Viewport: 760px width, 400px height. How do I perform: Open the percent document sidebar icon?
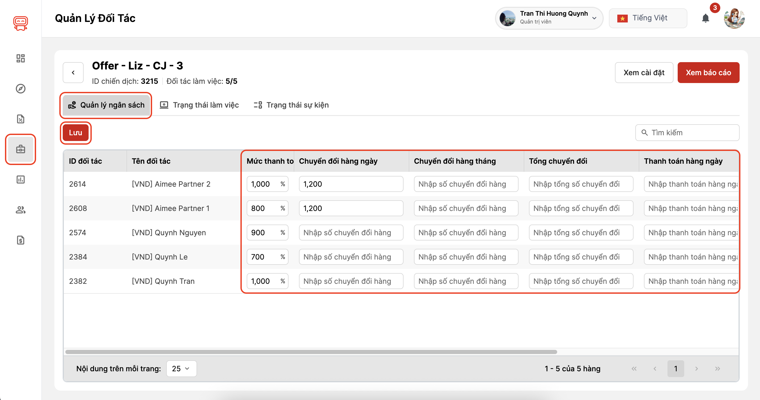(x=20, y=119)
